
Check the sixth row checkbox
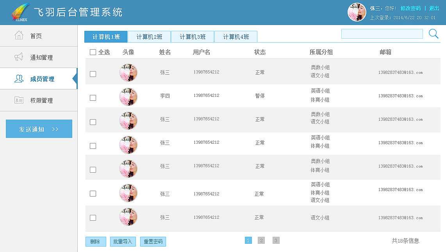click(x=93, y=194)
